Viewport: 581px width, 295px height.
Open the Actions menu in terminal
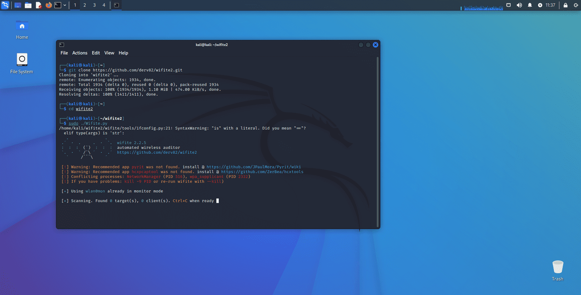(x=80, y=53)
